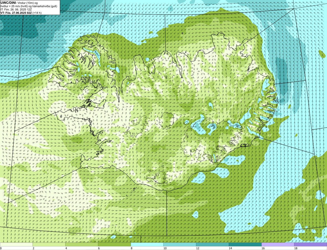This screenshot has width=327, height=250.
Task: Pick the 6–8 m/s olive green legend swatch
Action: (x=114, y=245)
